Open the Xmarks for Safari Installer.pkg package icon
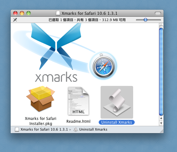 (40, 99)
